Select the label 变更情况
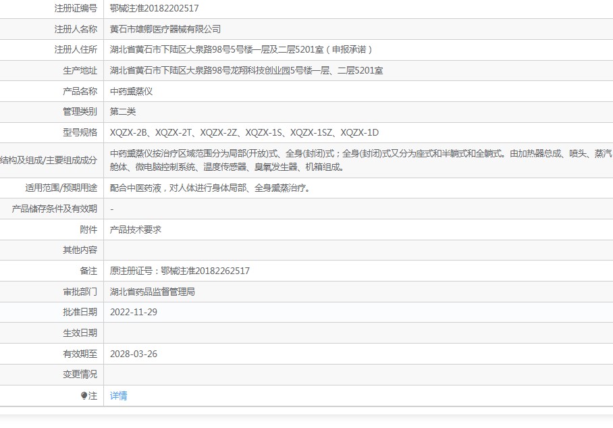This screenshot has width=613, height=428. coord(80,375)
